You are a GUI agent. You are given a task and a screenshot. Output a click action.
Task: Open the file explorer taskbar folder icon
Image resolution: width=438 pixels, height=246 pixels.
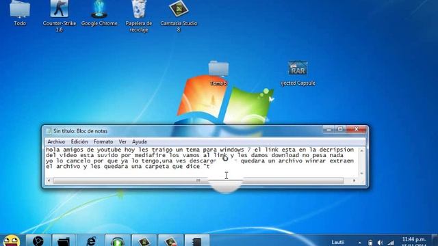pyautogui.click(x=64, y=241)
